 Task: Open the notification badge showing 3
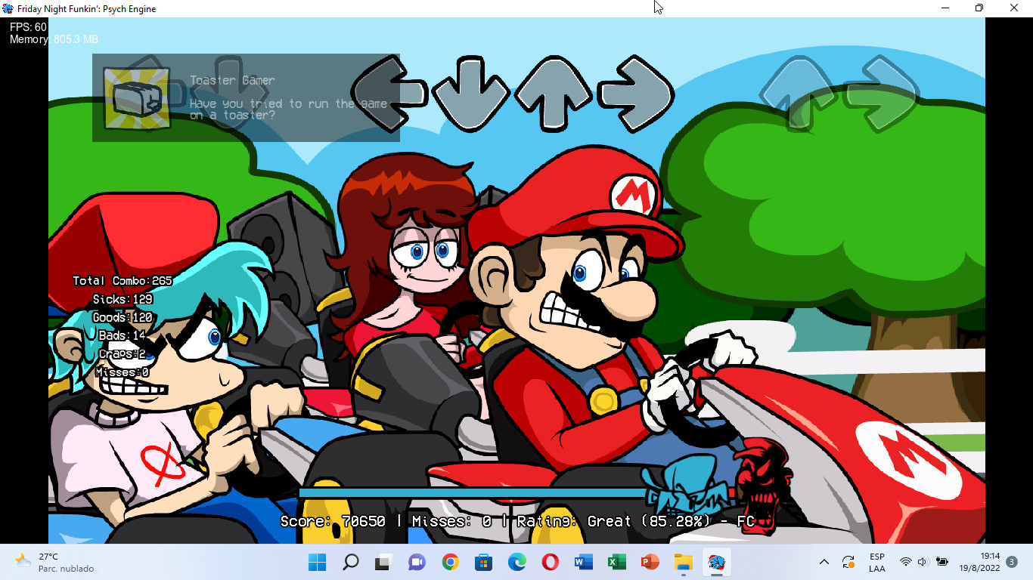[1012, 562]
